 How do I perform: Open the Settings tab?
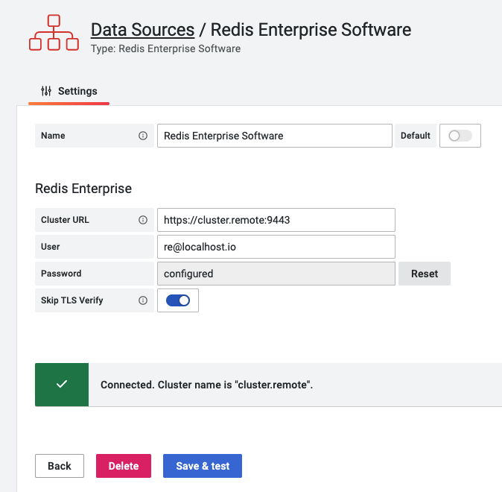click(x=69, y=92)
